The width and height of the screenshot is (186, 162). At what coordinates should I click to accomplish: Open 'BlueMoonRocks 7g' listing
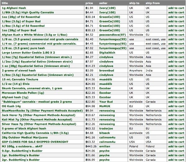[42, 111]
